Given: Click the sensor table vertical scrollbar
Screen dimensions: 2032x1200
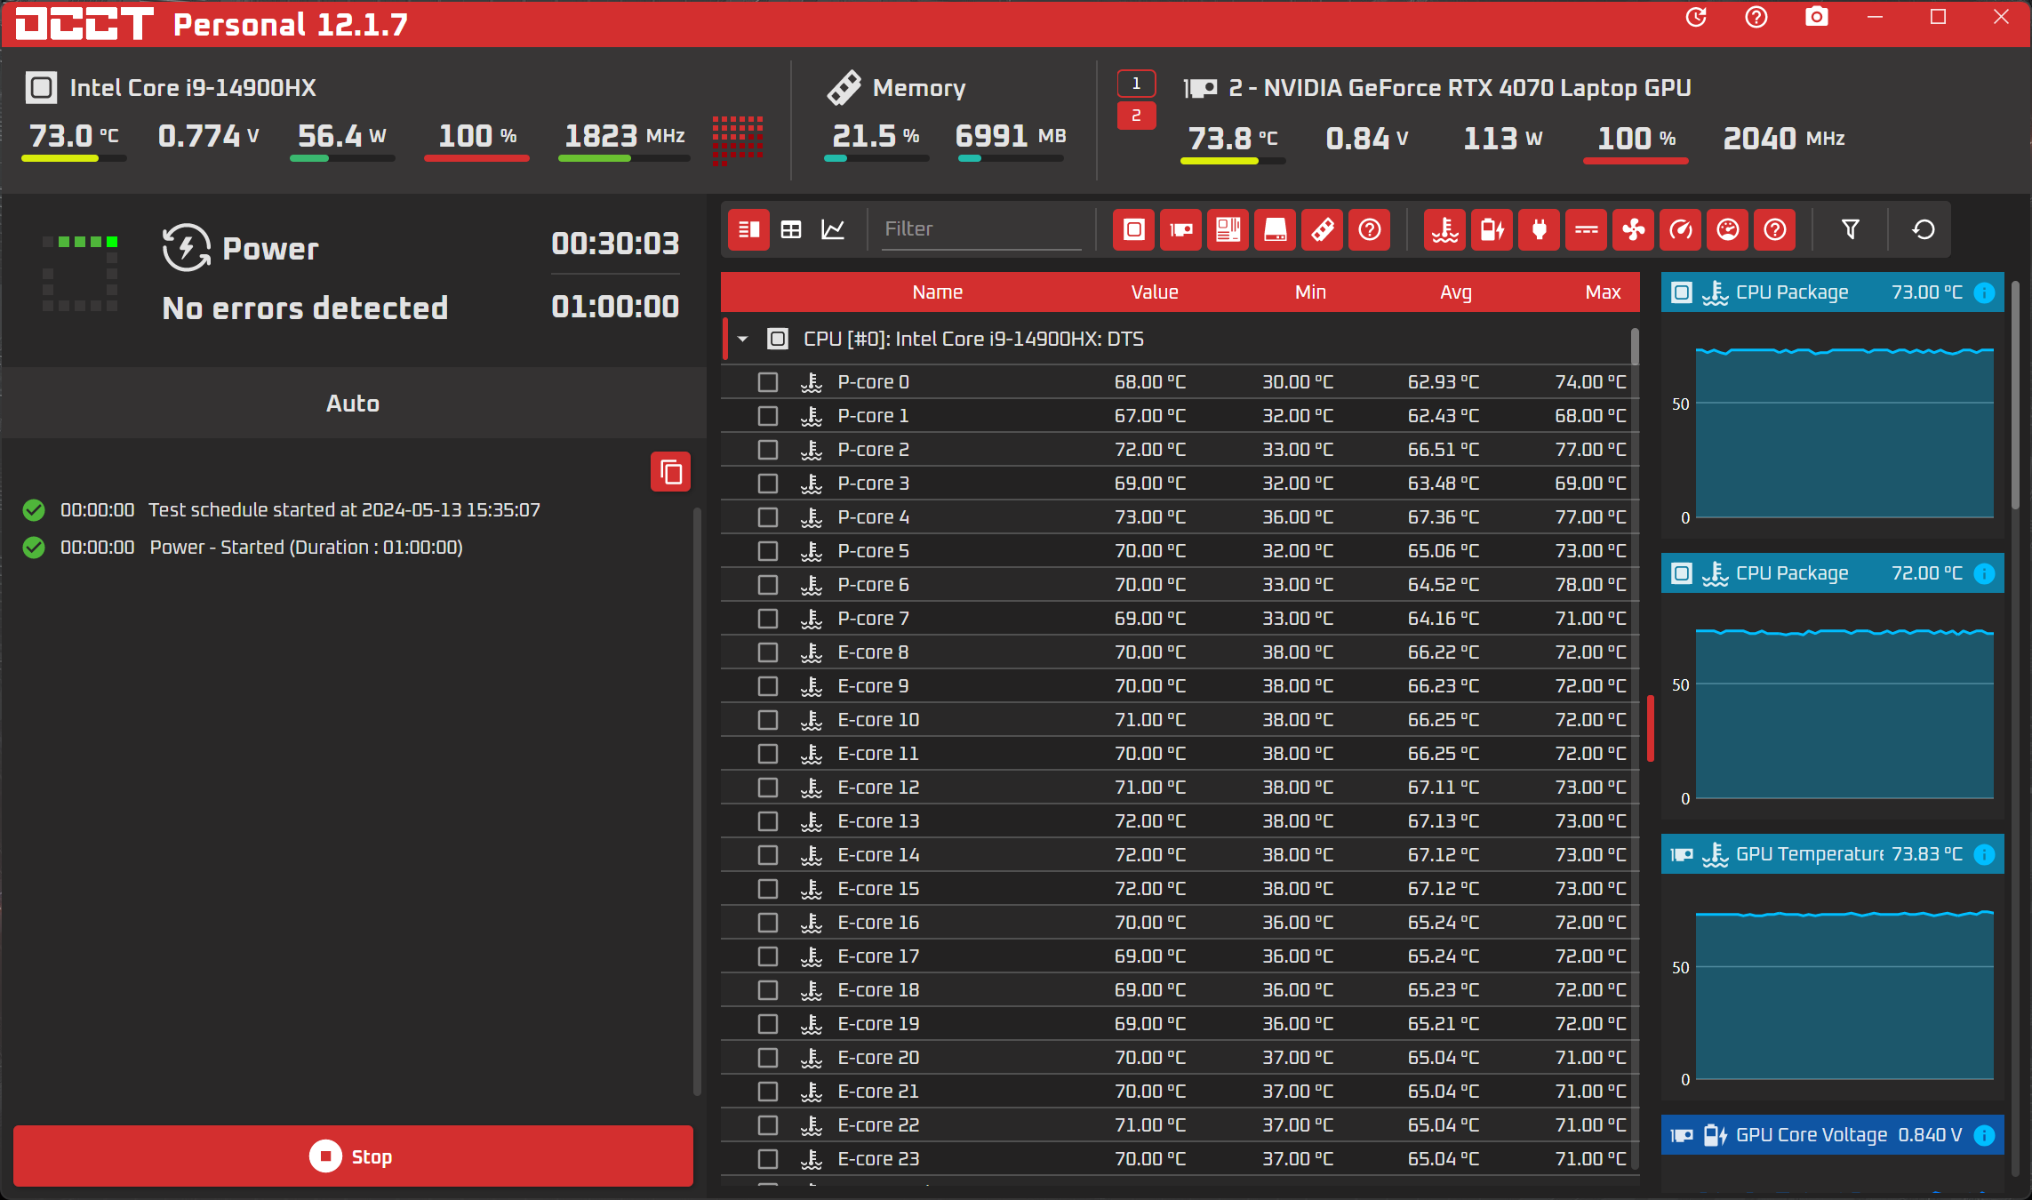Looking at the screenshot, I should (x=1634, y=347).
